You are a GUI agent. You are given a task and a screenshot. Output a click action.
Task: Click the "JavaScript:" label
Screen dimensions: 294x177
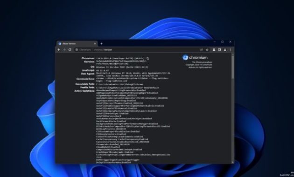[x=88, y=70]
